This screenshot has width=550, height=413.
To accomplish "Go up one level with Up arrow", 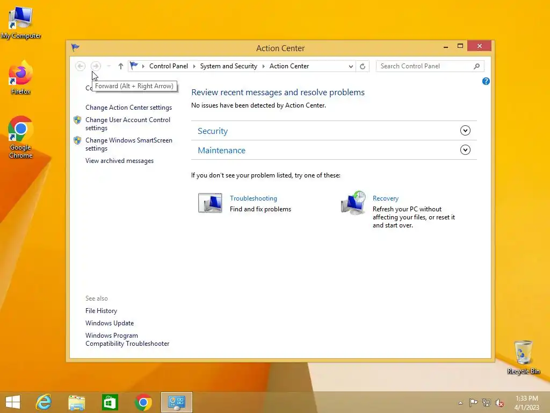I will click(x=121, y=66).
